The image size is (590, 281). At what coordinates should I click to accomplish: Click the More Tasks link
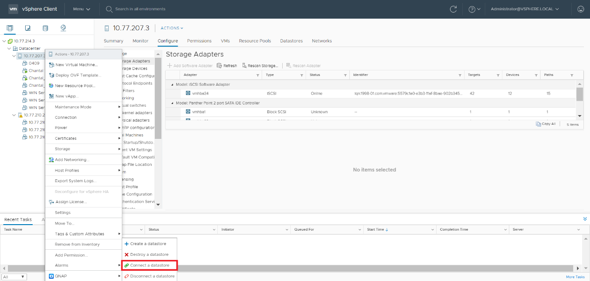[575, 277]
